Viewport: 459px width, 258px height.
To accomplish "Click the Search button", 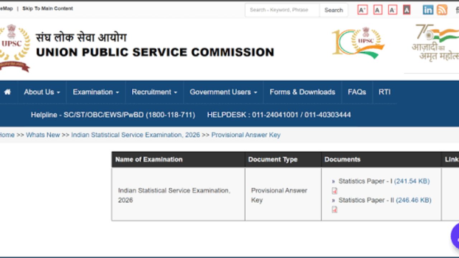I will (x=333, y=10).
